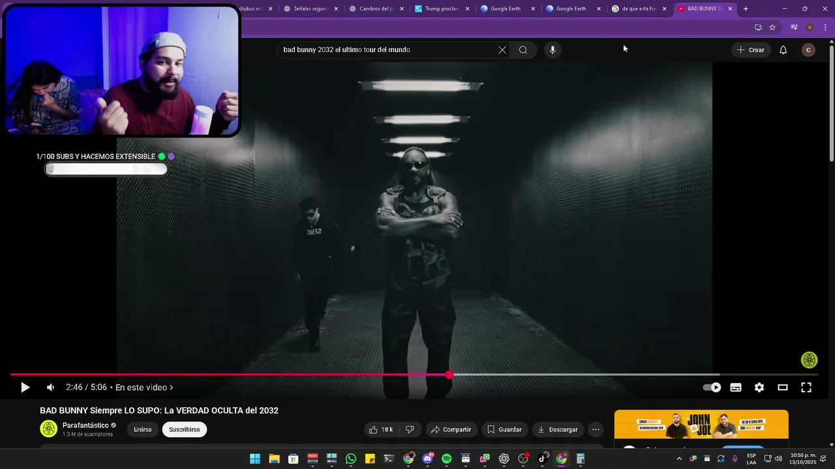Switch to theater mode
The width and height of the screenshot is (835, 469).
click(x=783, y=388)
